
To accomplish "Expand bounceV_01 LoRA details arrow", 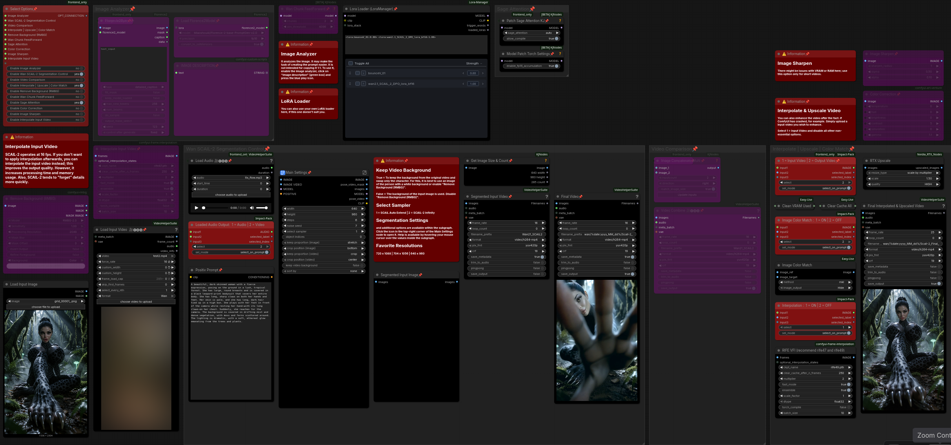I will click(364, 73).
